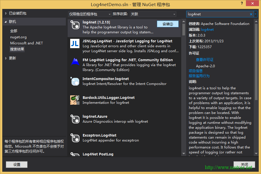Click the details pane scrollbar down arrow

(x=256, y=153)
